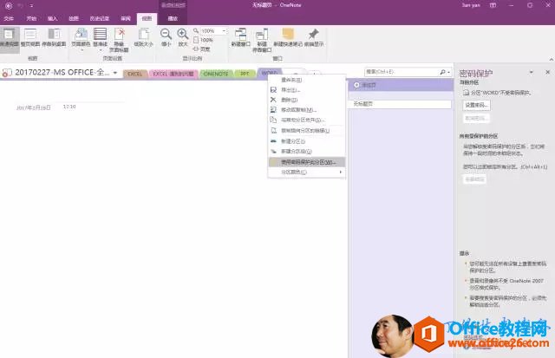The image size is (555, 358).
Task: Select the pink EXCEL section tab
Action: pos(173,74)
